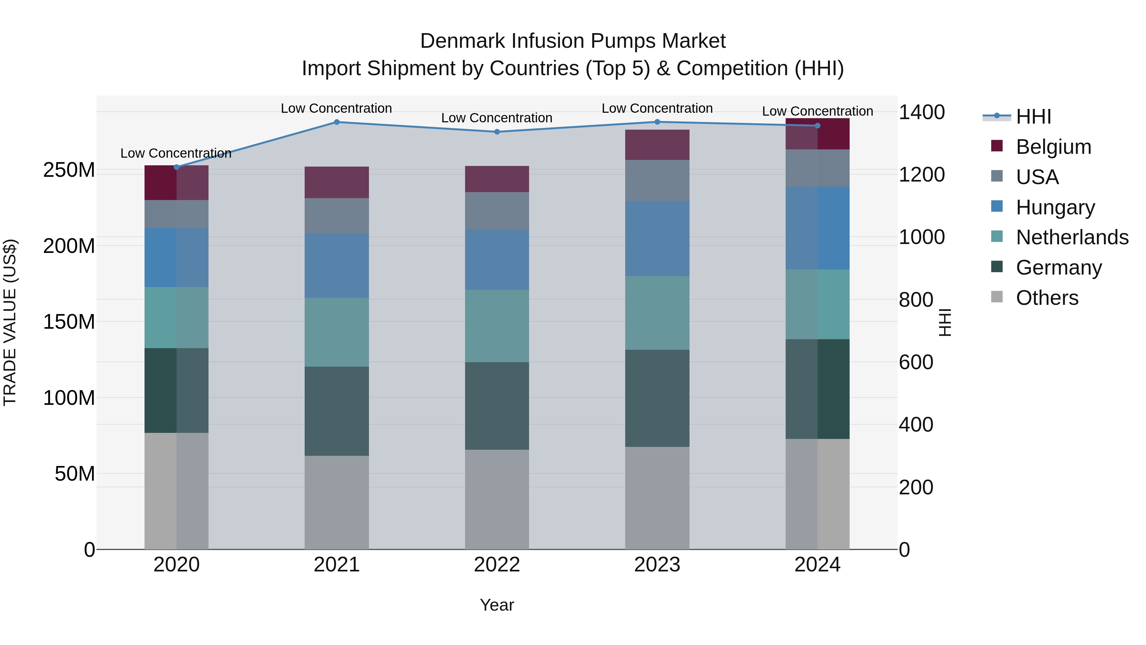1146x645 pixels.
Task: Toggle the HHI legend entry
Action: [x=1017, y=117]
